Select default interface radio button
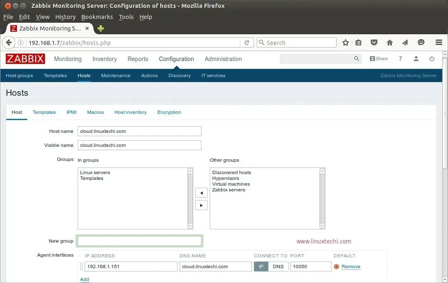Image resolution: width=448 pixels, height=283 pixels. (x=336, y=266)
